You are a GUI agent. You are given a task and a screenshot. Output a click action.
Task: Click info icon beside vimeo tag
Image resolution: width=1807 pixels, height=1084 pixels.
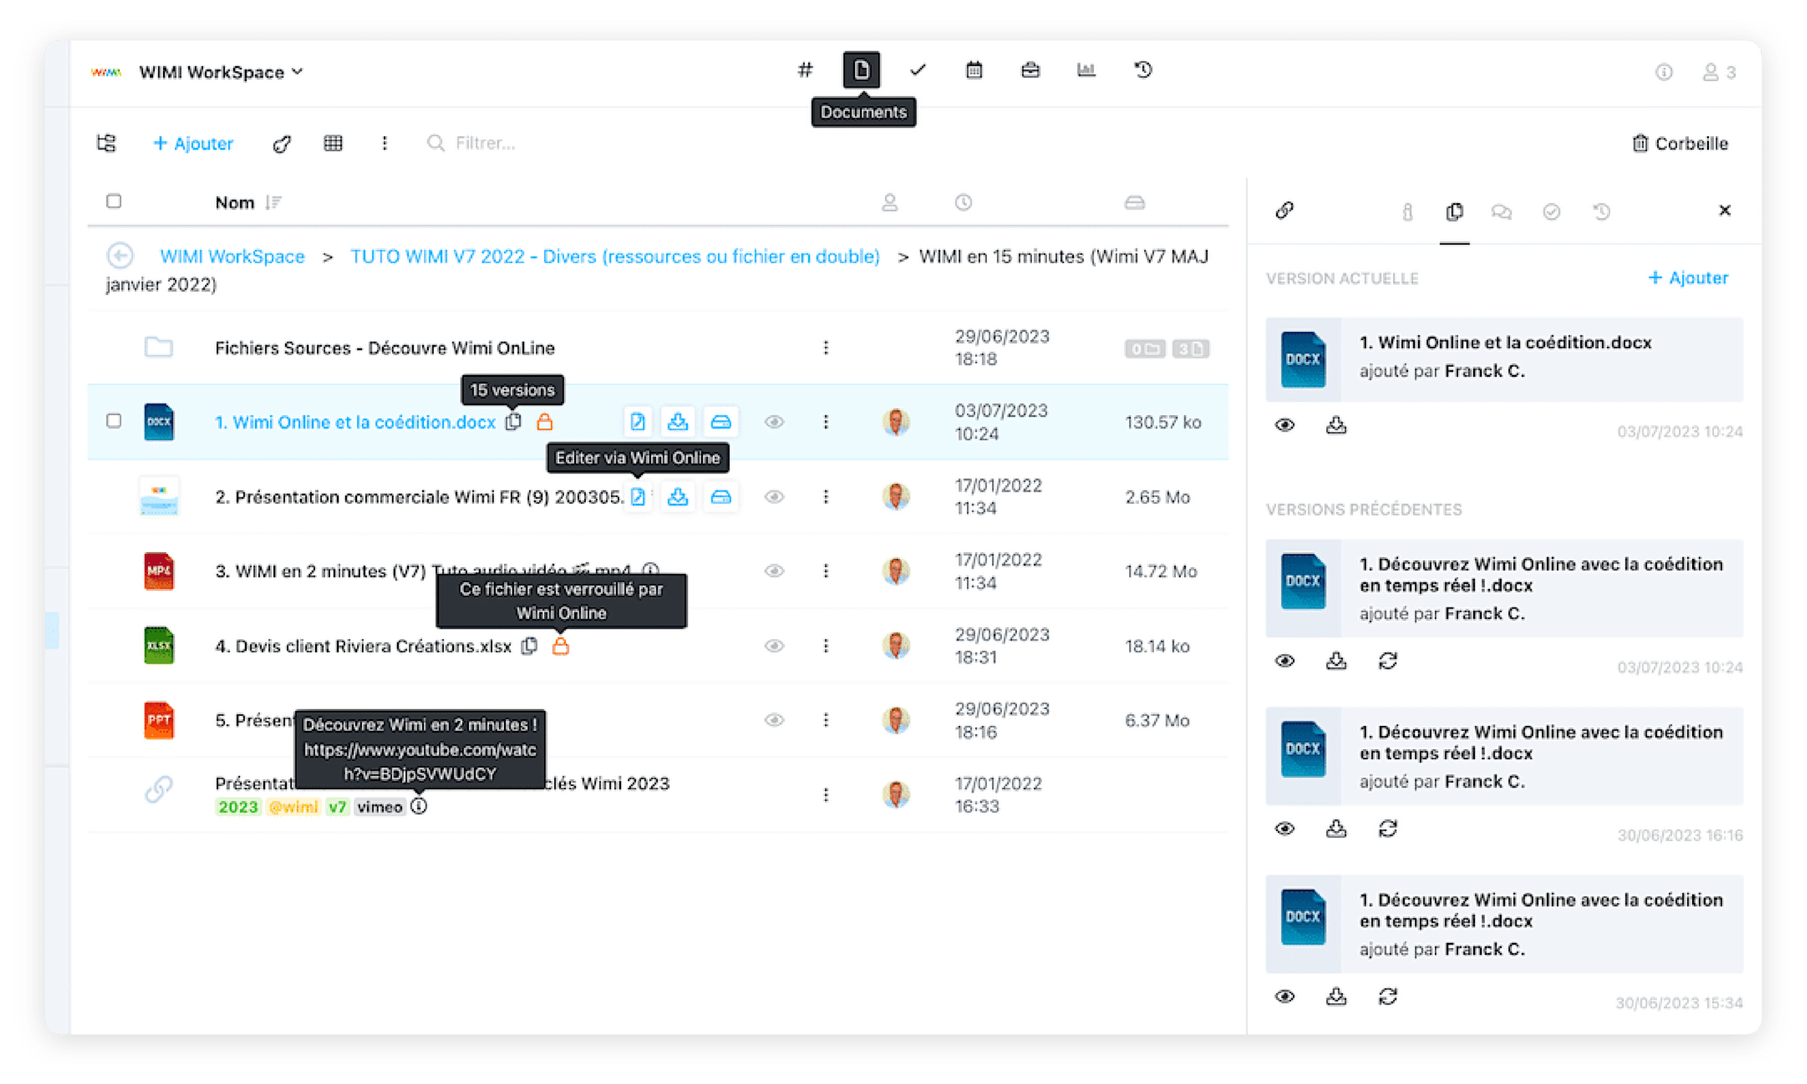[x=418, y=807]
